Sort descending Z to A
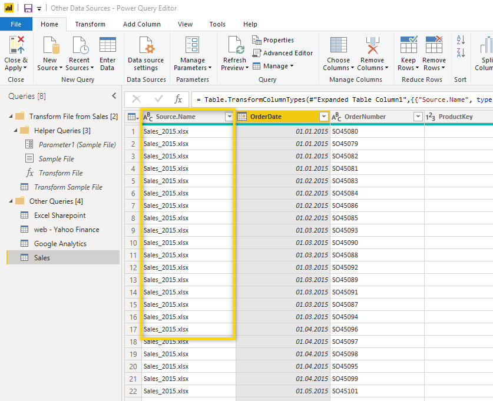The height and width of the screenshot is (401, 493). tap(461, 52)
